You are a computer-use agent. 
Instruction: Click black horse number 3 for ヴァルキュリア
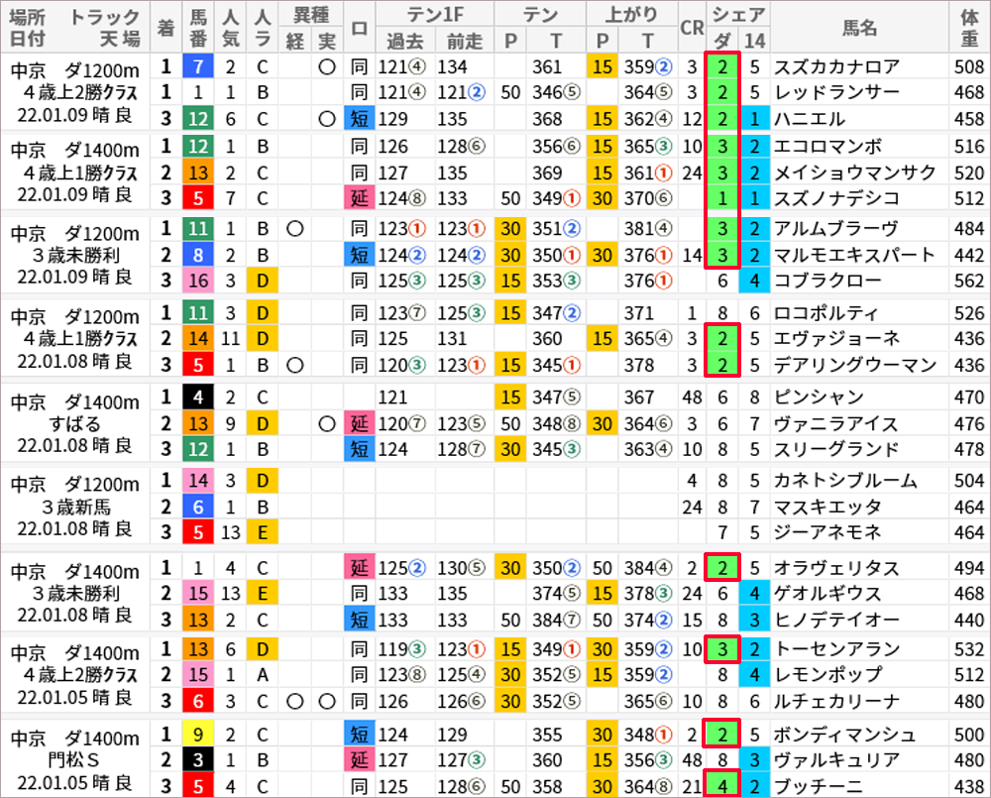tap(198, 760)
